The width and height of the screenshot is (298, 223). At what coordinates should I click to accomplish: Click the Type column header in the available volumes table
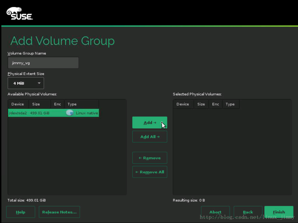[x=82, y=104]
